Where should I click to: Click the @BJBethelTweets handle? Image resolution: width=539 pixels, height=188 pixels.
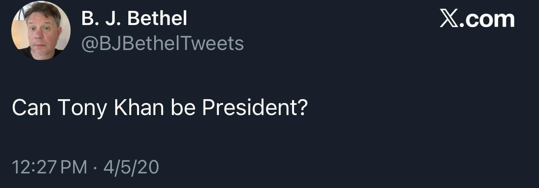pos(163,43)
